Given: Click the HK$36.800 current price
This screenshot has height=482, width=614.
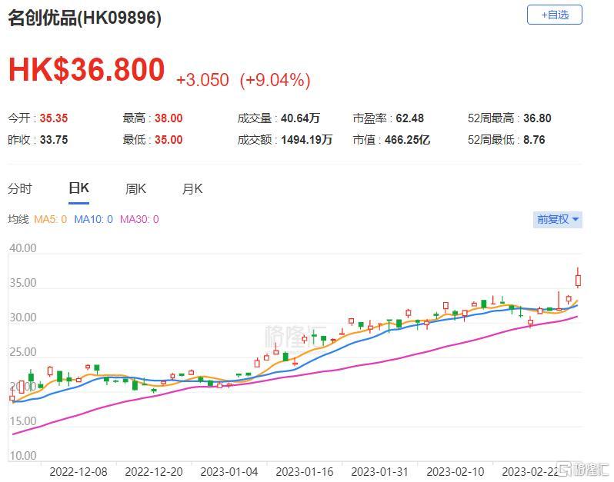Looking at the screenshot, I should 86,70.
